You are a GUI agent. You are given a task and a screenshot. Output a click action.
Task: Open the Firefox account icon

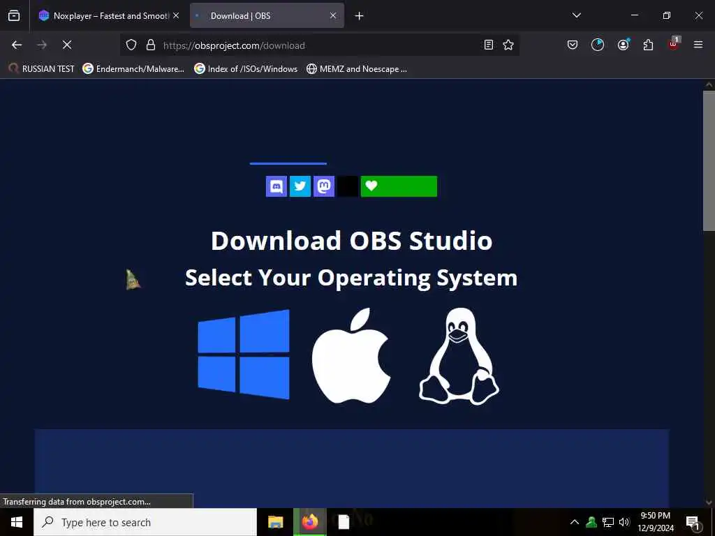pyautogui.click(x=624, y=45)
